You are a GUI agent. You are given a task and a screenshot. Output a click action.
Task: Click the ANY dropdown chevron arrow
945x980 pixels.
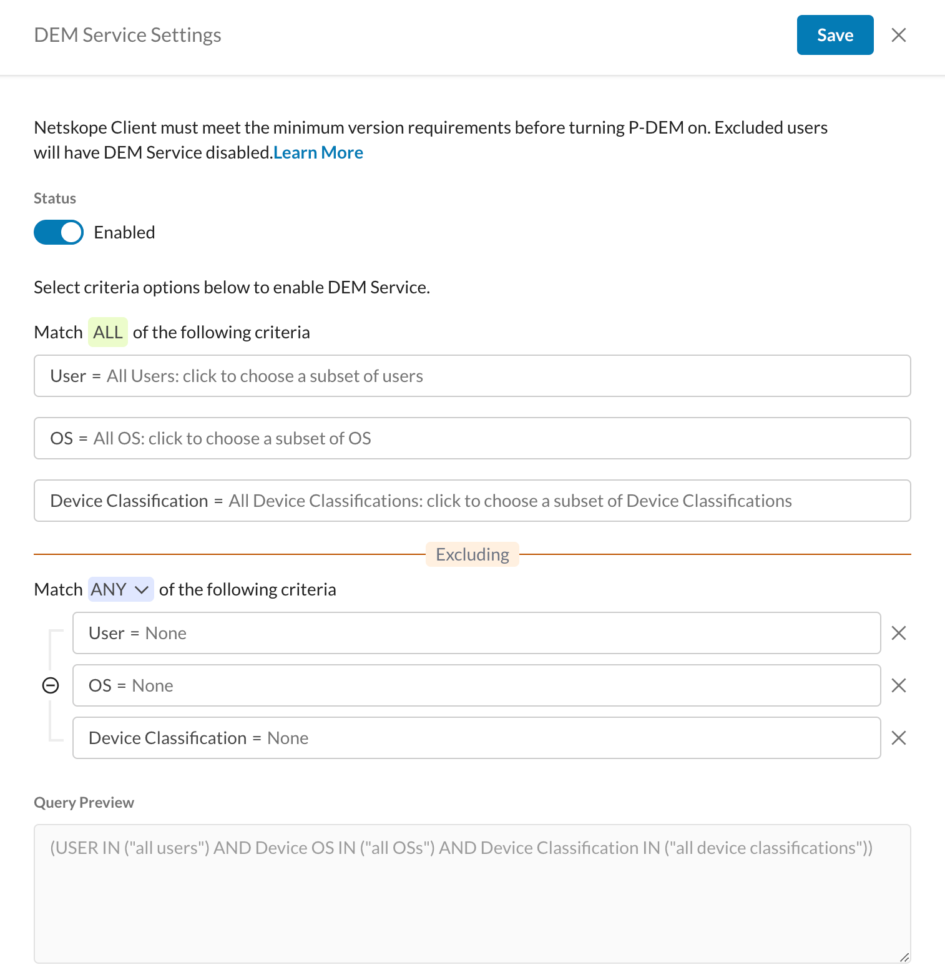coord(142,589)
